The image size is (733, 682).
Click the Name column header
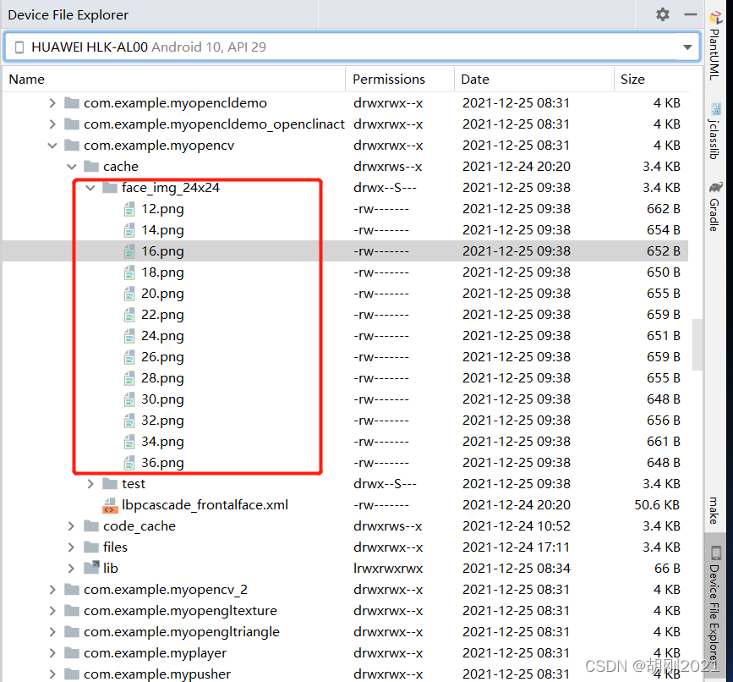click(x=173, y=79)
